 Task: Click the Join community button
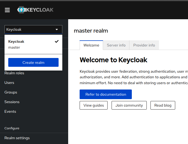point(129,105)
